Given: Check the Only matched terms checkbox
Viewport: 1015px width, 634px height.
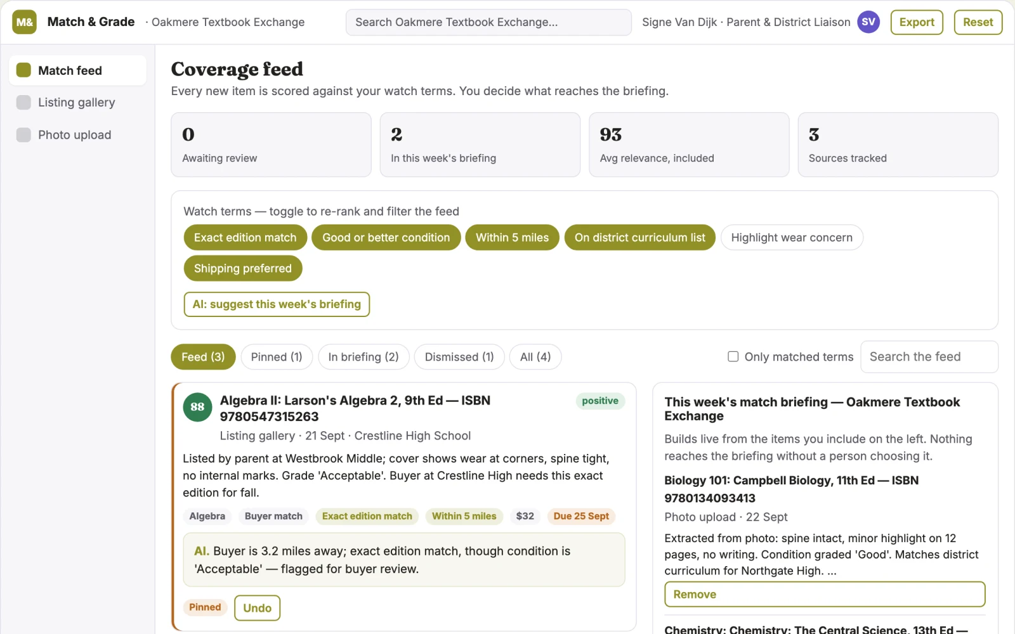Looking at the screenshot, I should [x=733, y=356].
